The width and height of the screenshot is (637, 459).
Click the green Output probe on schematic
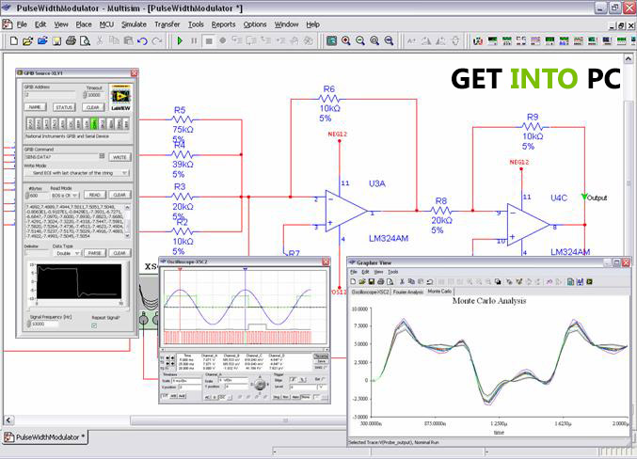coord(584,197)
